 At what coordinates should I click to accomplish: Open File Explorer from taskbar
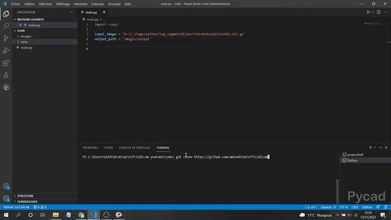pos(56,215)
